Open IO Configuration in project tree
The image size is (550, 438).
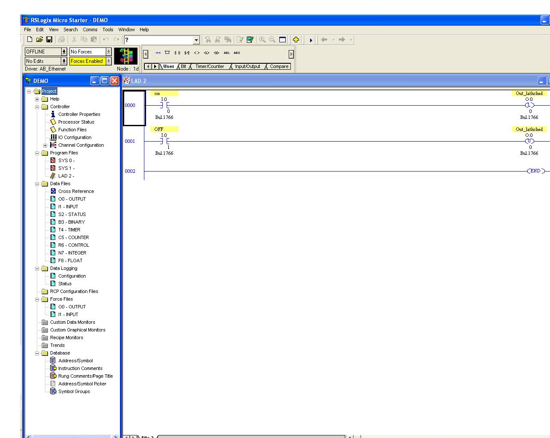coord(75,137)
